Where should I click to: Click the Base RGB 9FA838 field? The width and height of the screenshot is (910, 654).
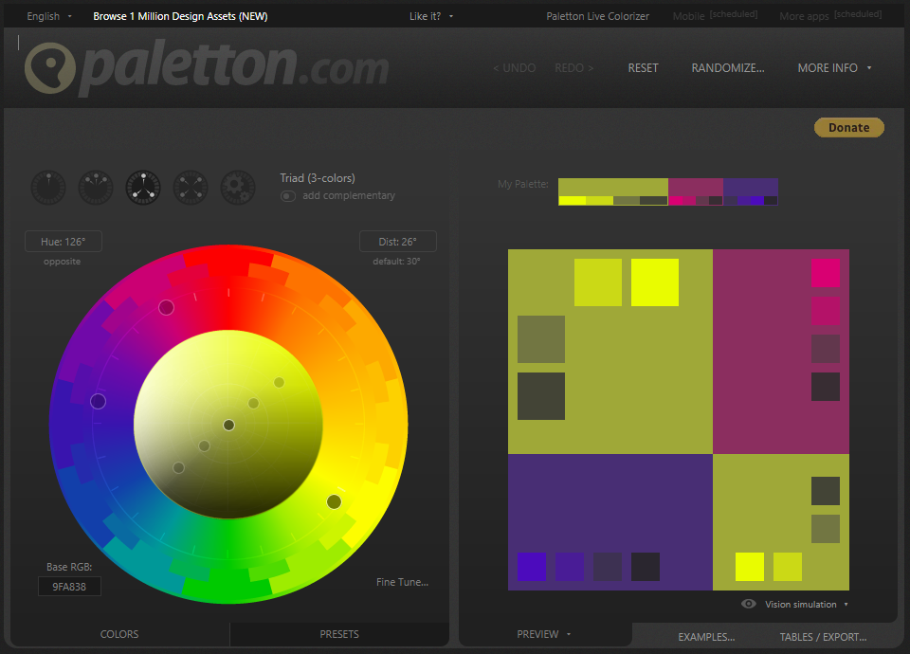[69, 587]
